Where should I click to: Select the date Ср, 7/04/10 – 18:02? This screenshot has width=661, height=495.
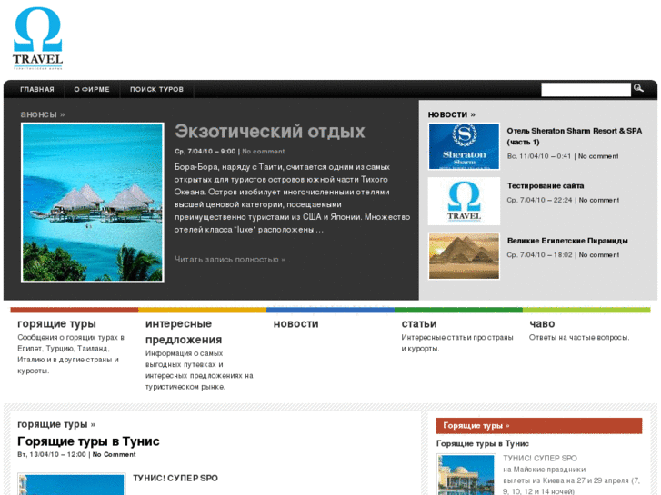coord(539,255)
